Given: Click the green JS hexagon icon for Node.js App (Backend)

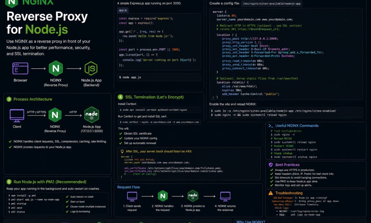Looking at the screenshot, I should pos(91,68).
